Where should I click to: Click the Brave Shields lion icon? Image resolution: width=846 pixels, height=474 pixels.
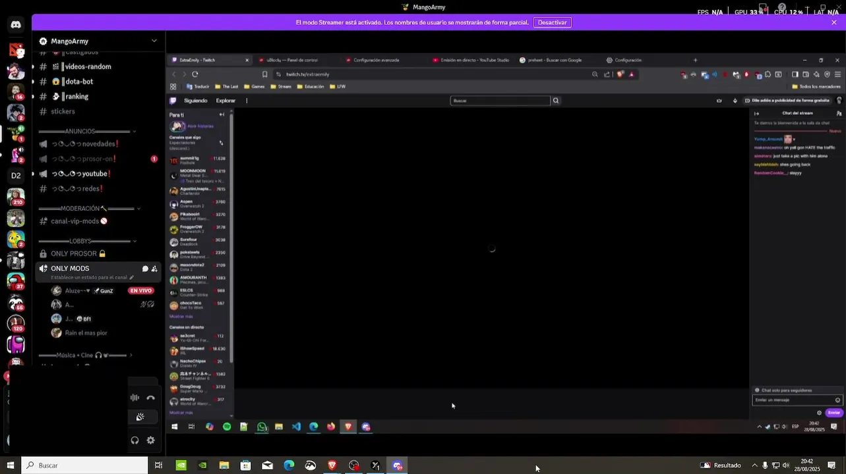(x=620, y=74)
